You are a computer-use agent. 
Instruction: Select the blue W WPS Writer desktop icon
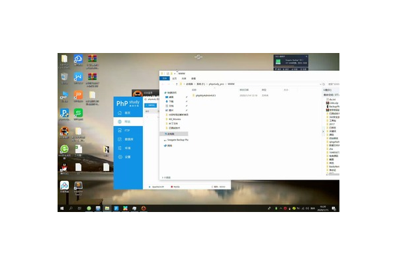[x=78, y=78]
